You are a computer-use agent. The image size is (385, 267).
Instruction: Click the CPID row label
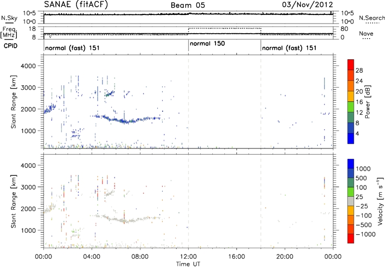[x=10, y=46]
